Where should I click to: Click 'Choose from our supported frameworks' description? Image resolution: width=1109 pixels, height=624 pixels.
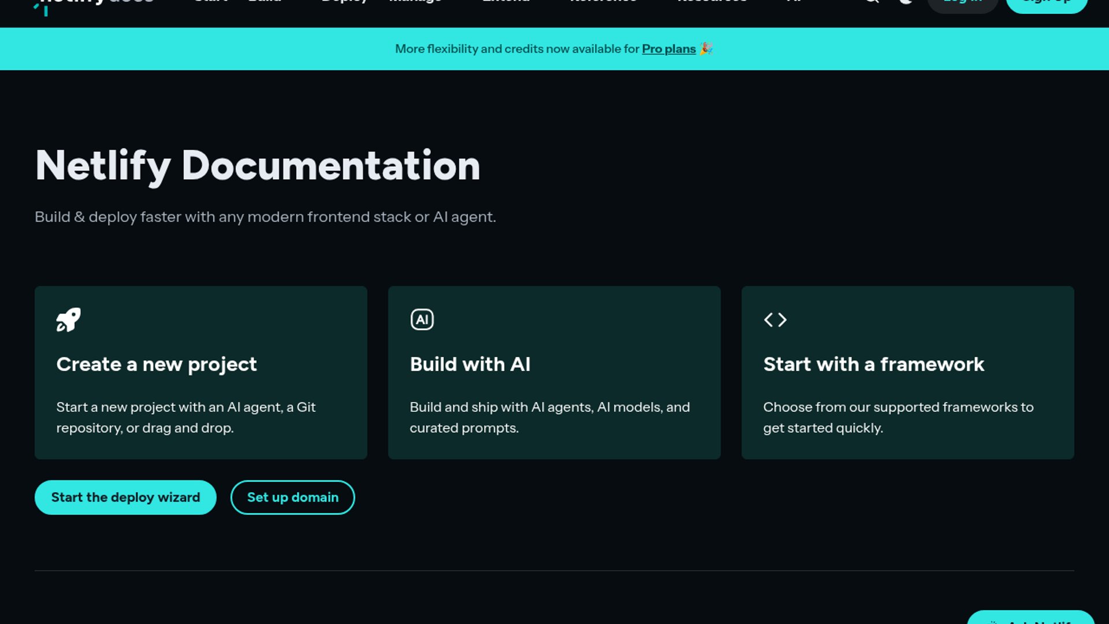pos(898,418)
